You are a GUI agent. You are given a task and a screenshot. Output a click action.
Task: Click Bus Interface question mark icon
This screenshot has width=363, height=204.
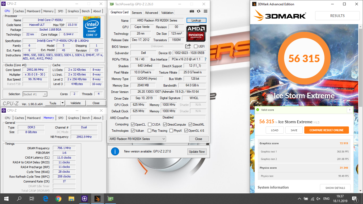(205, 59)
